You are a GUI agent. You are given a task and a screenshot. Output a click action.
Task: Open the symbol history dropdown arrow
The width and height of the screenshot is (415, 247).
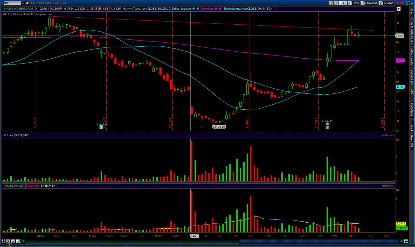[23, 3]
